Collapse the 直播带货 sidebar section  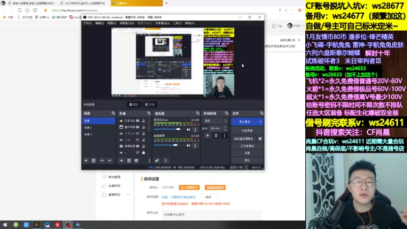click(128, 194)
